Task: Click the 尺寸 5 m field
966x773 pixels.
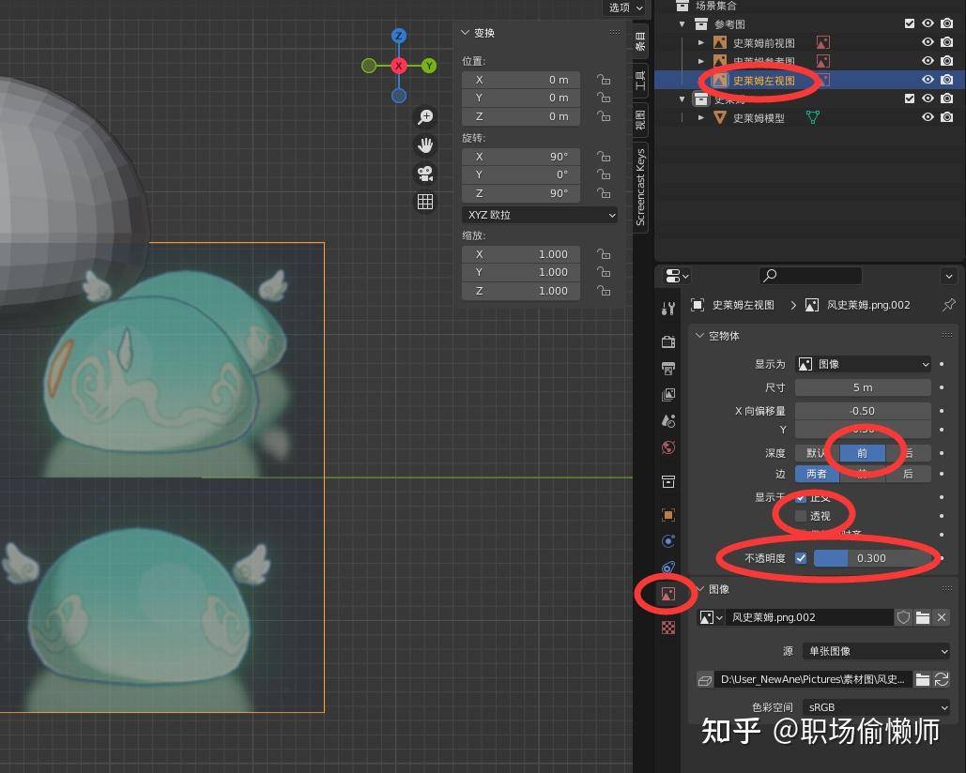Action: tap(863, 387)
